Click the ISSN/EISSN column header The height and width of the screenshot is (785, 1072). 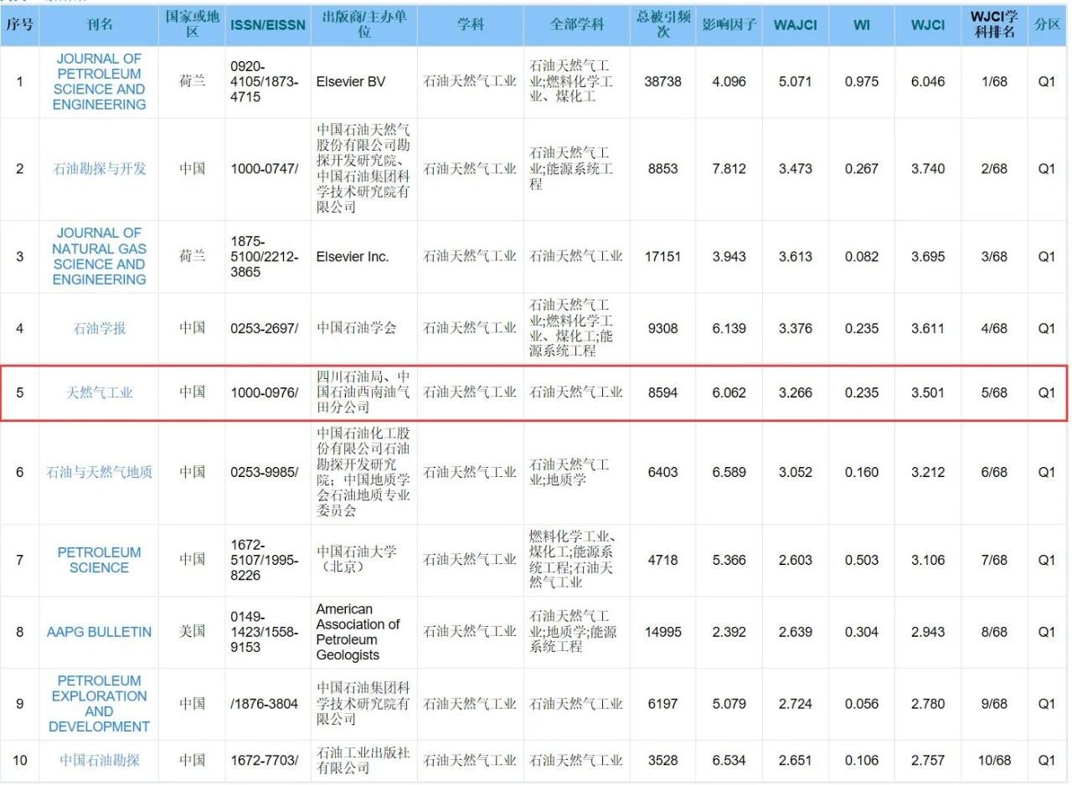[268, 25]
